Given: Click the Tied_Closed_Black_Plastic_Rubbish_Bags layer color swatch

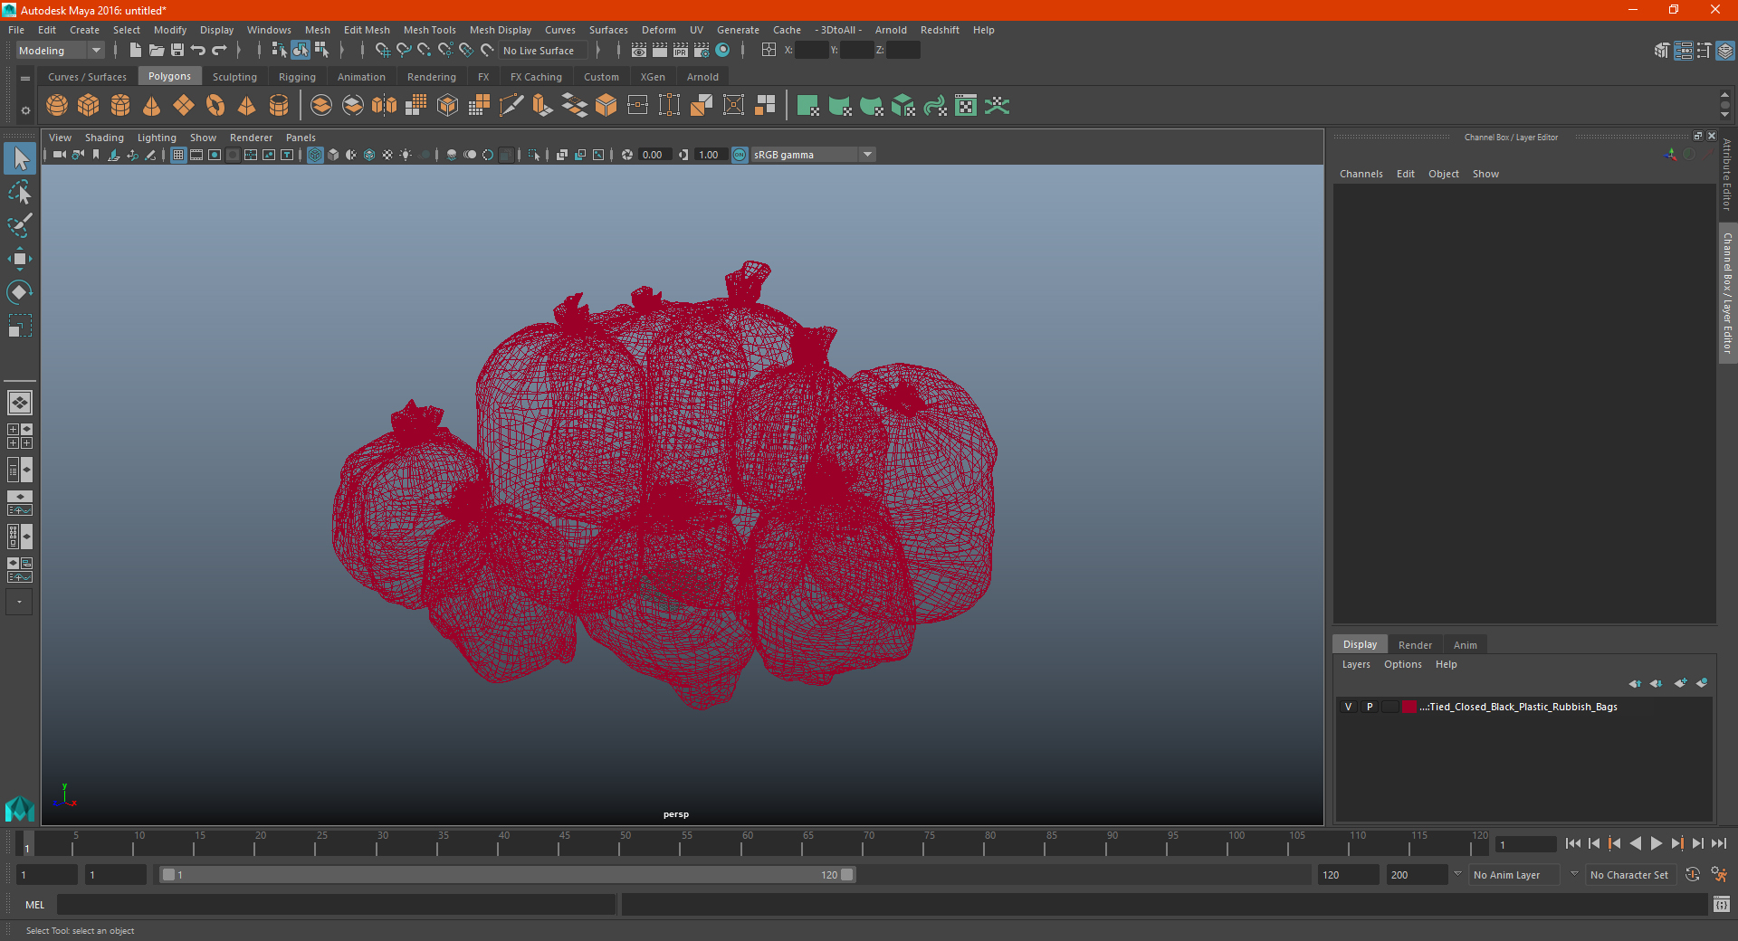Looking at the screenshot, I should click(x=1409, y=707).
